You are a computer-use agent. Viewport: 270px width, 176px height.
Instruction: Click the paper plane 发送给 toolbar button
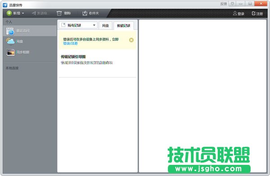[x=40, y=13]
